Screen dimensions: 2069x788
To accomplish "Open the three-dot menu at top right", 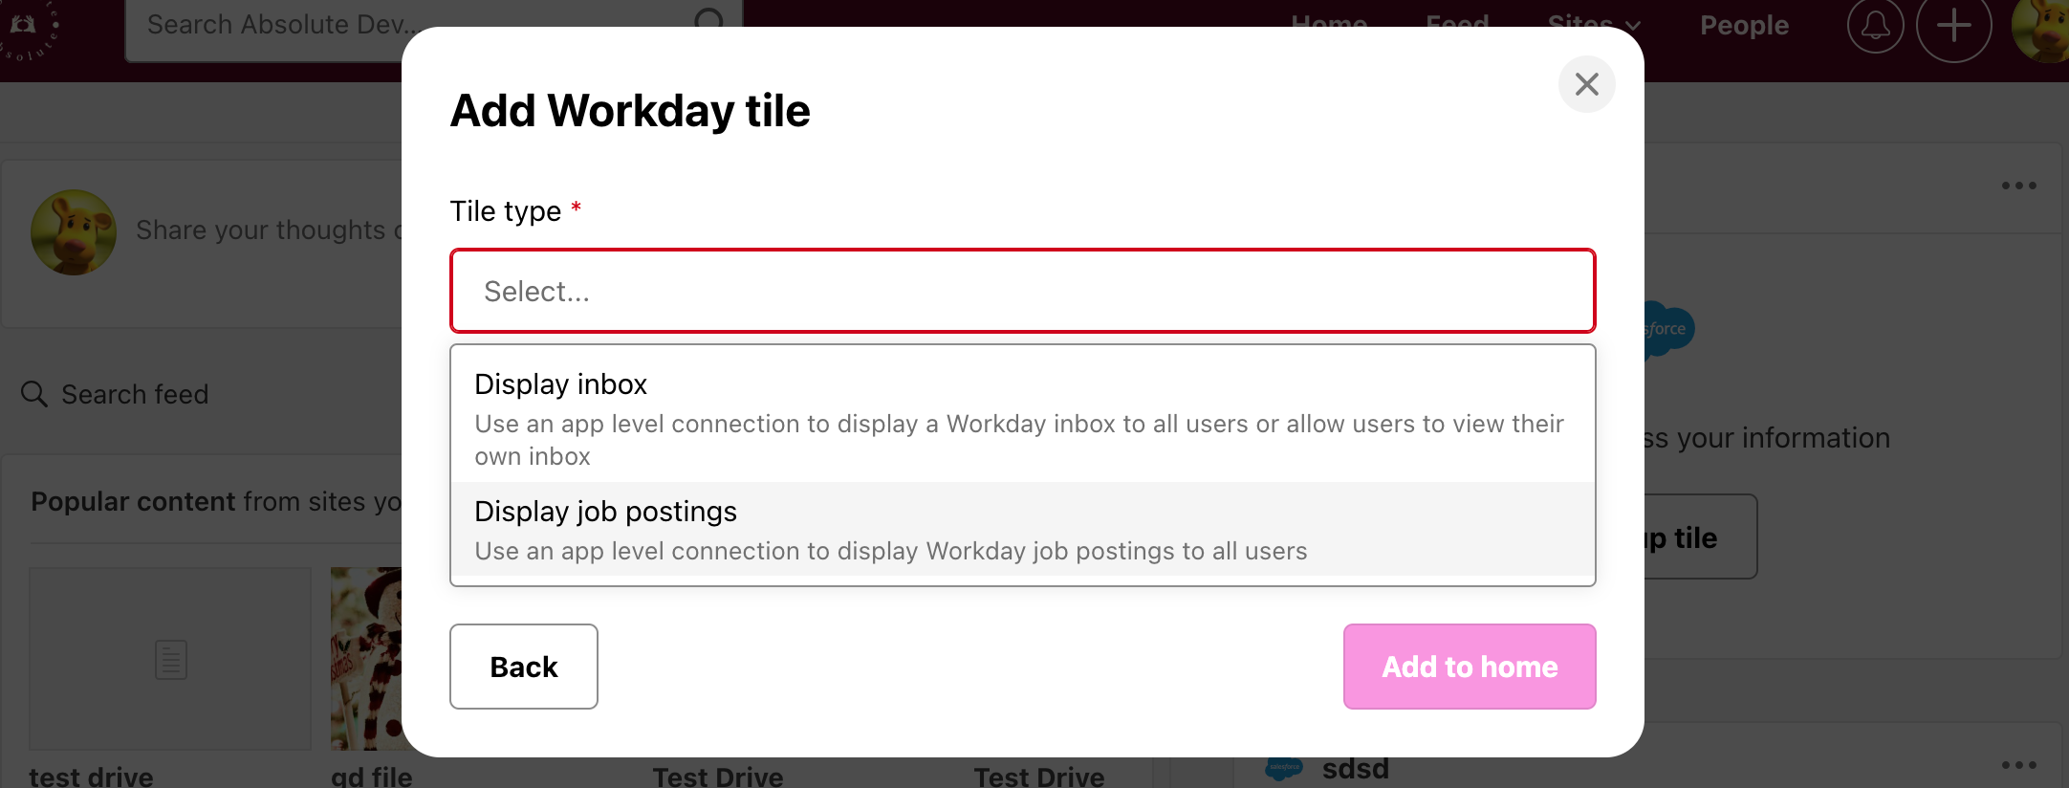I will pyautogui.click(x=2019, y=186).
